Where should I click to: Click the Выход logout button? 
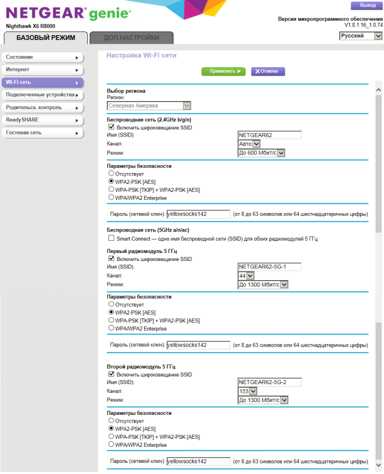click(367, 5)
